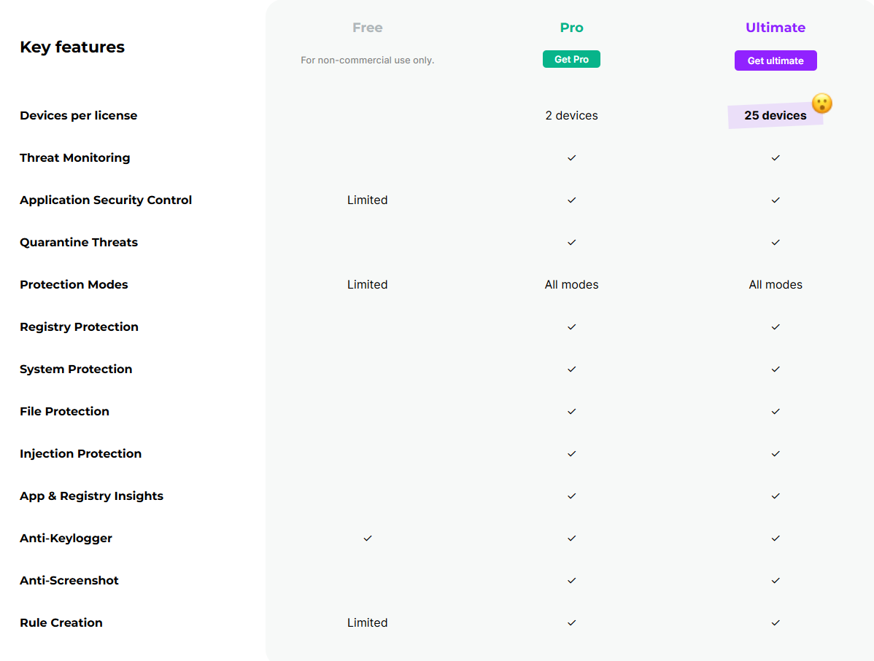Select the Ultimate plan heading

775,28
